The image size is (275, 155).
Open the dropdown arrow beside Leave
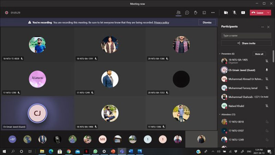(x=268, y=12)
